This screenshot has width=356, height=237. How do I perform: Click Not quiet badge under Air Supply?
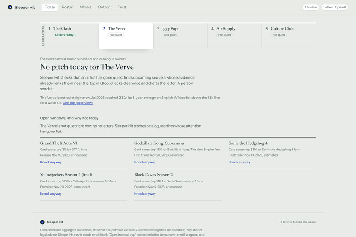[x=224, y=35]
